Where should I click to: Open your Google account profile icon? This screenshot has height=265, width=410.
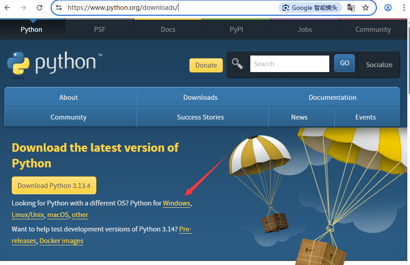pyautogui.click(x=388, y=7)
